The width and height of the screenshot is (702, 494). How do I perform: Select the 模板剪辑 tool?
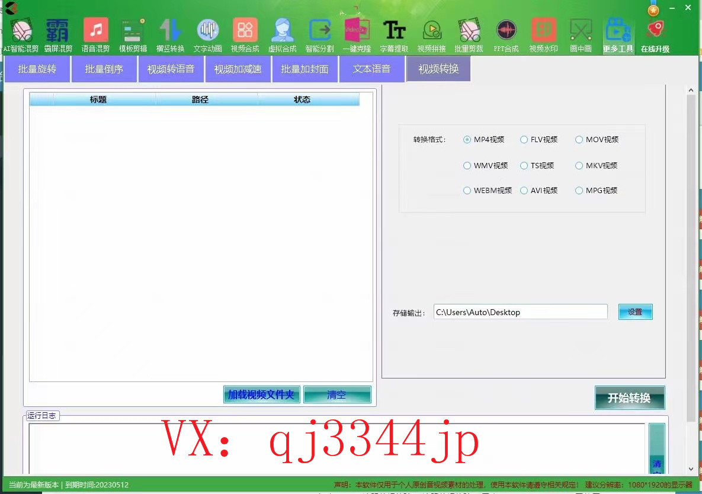[133, 36]
